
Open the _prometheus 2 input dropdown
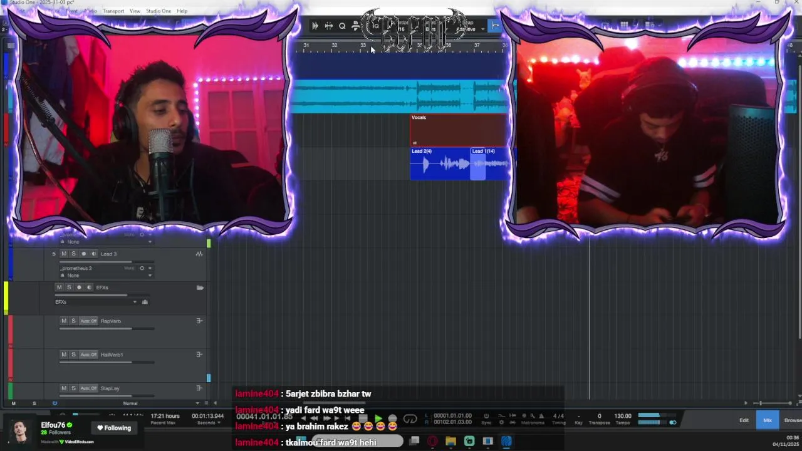coord(150,268)
